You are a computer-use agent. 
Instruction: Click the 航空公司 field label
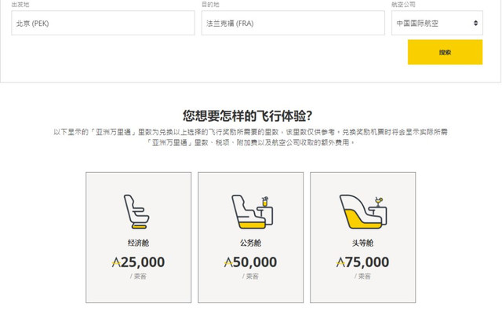pos(403,5)
